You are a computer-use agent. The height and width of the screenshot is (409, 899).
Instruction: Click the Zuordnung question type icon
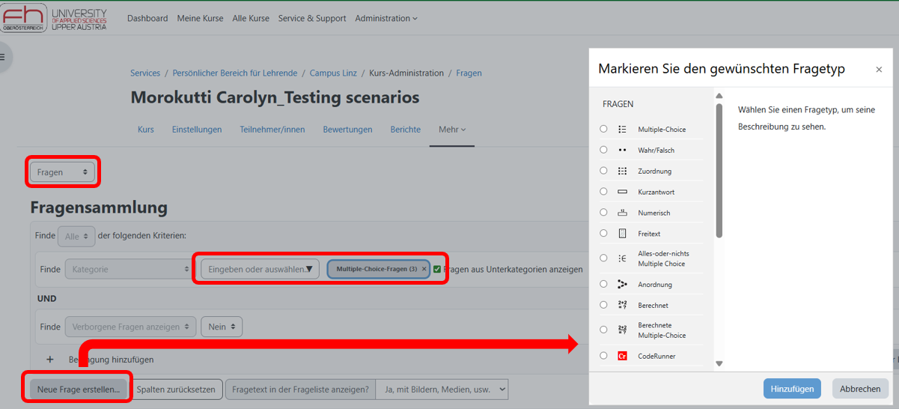pos(622,172)
